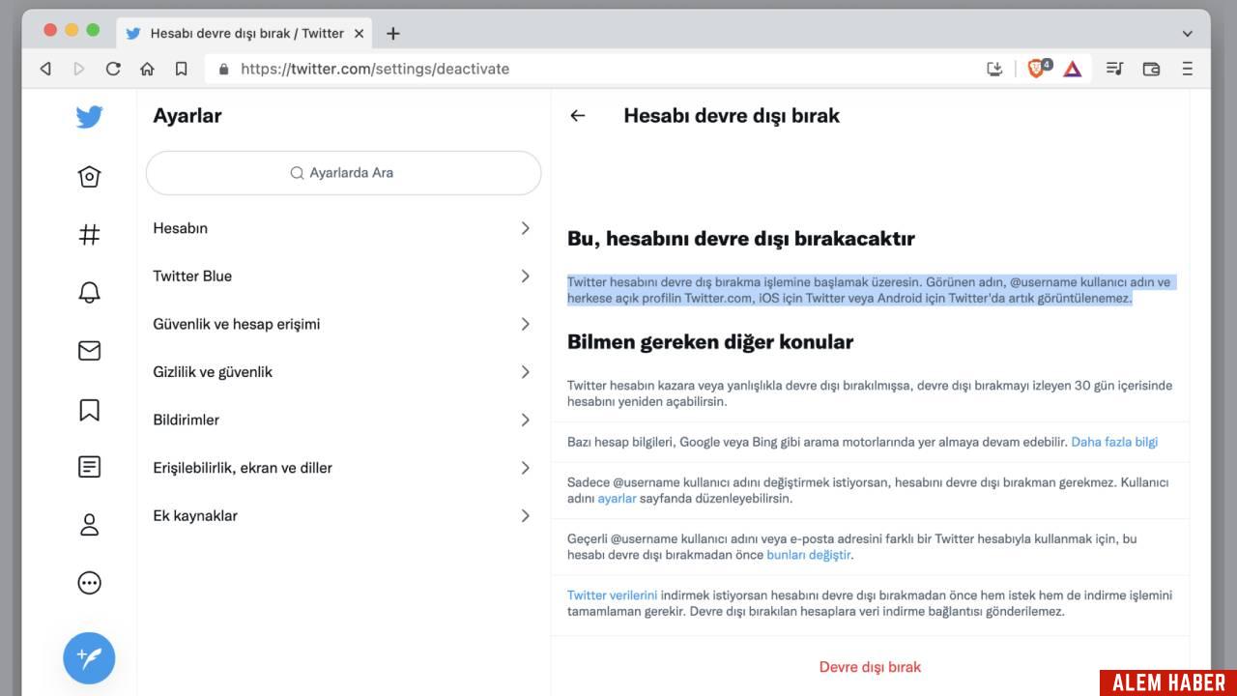Open the Brave Wallet icon
Image resolution: width=1237 pixels, height=696 pixels.
coord(1151,69)
